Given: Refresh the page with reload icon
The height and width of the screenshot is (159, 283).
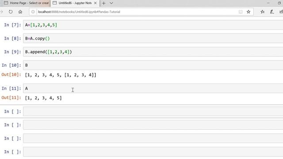Looking at the screenshot, I should 11,12.
